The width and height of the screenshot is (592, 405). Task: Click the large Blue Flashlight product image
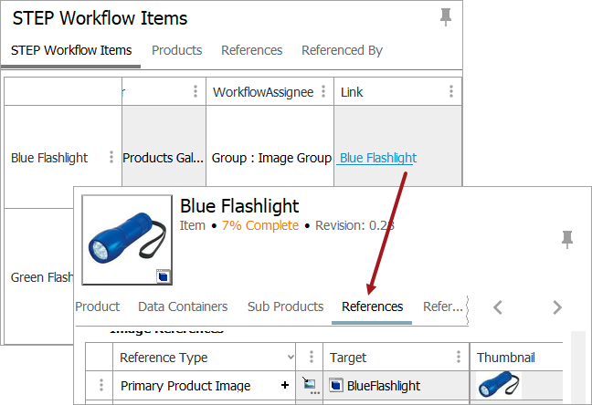(126, 240)
